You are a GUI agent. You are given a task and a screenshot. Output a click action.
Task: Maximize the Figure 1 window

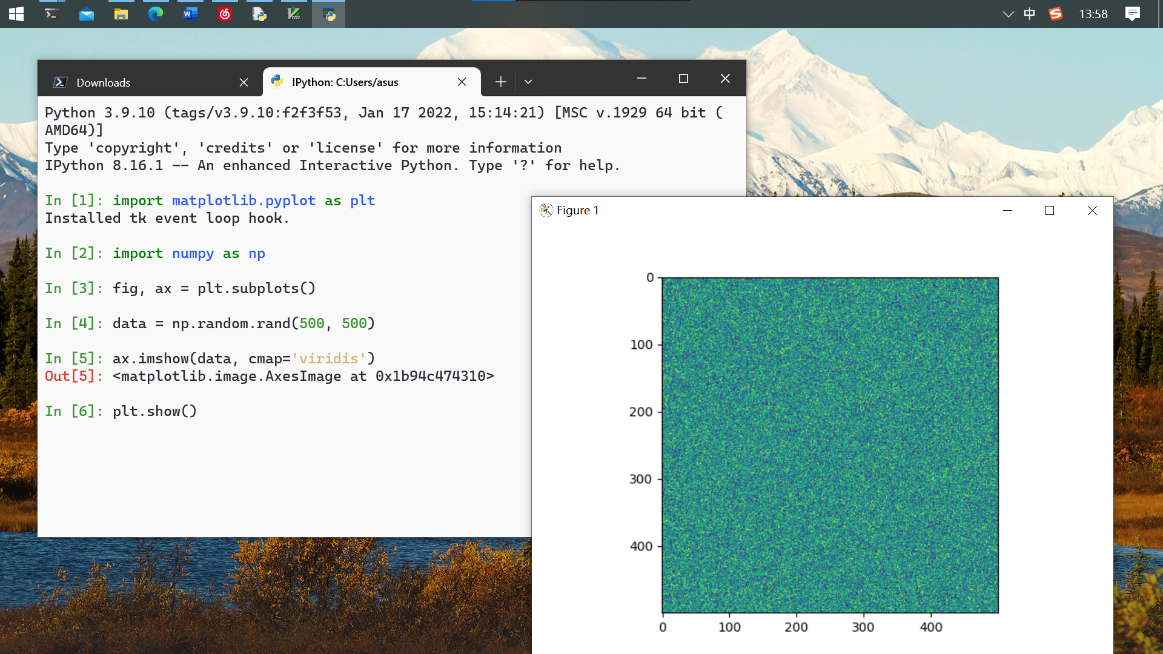(x=1049, y=210)
